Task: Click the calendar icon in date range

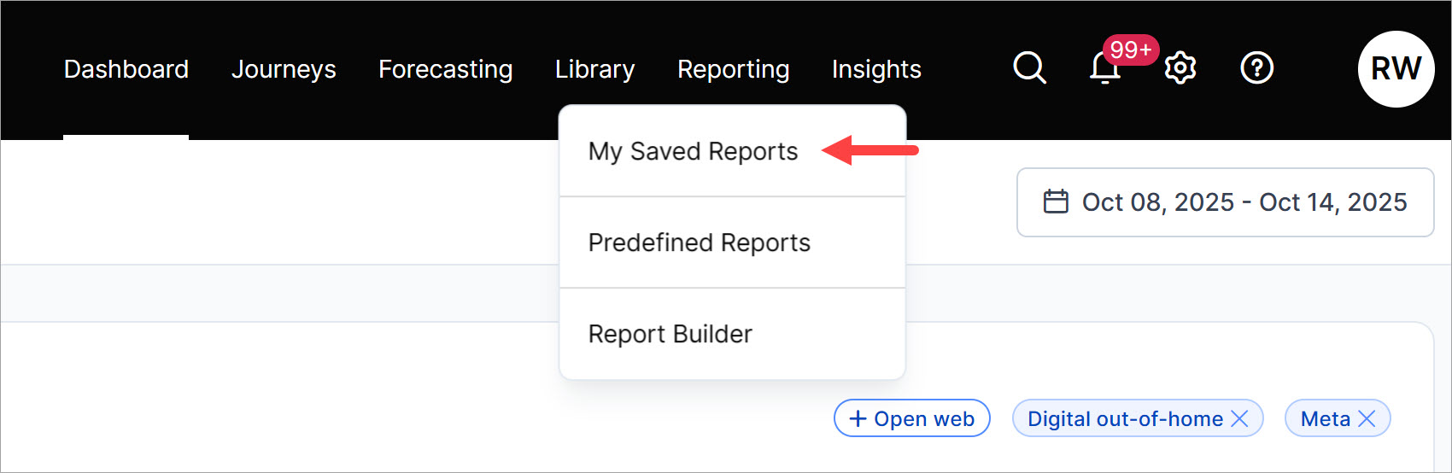Action: click(1056, 202)
